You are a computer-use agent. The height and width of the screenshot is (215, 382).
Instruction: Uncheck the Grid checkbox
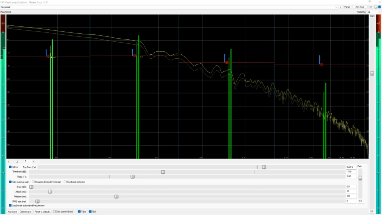90,212
